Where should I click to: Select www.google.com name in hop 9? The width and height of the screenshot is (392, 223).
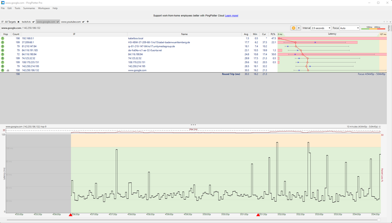[137, 70]
